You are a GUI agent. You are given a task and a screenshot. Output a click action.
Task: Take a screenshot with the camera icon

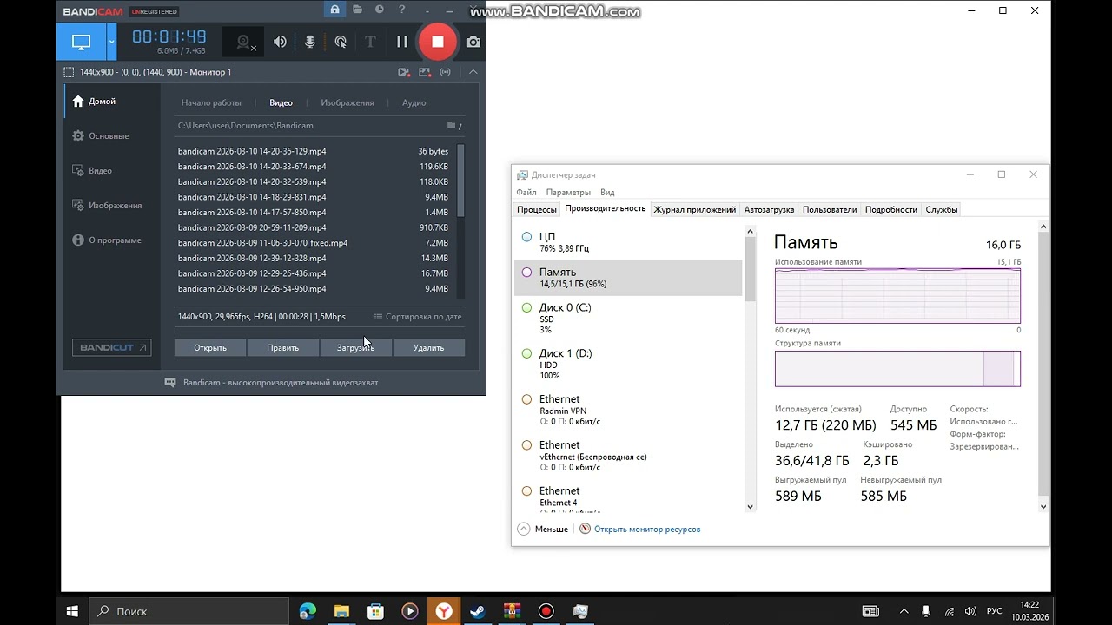pos(473,42)
